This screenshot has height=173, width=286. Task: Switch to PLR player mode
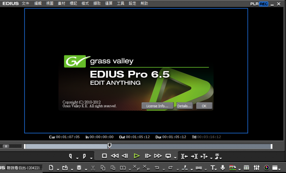tap(254, 4)
